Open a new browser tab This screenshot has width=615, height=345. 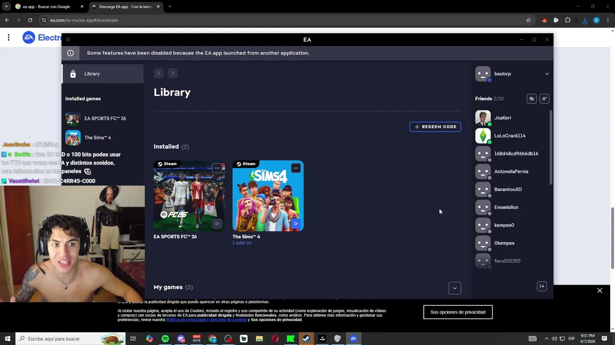tap(170, 7)
